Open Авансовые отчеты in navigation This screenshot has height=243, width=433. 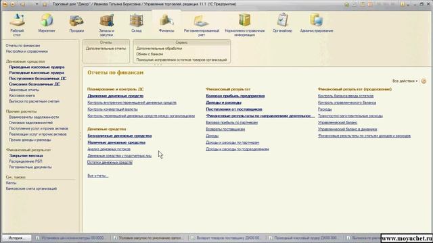click(24, 90)
